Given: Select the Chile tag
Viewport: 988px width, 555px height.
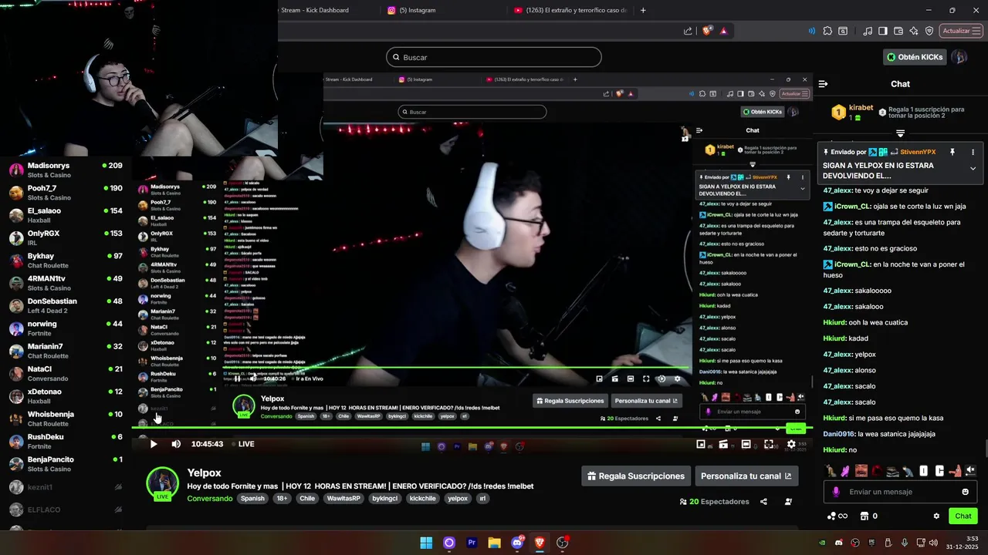Looking at the screenshot, I should point(307,499).
